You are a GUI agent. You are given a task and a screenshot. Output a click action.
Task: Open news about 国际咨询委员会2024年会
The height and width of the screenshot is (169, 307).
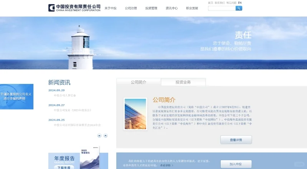point(78,125)
